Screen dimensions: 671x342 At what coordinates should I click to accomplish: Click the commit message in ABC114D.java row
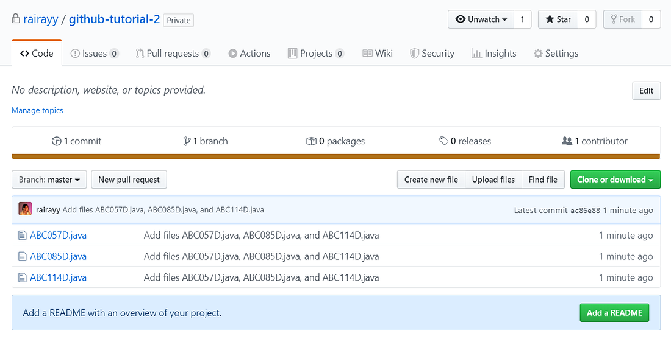coord(262,277)
